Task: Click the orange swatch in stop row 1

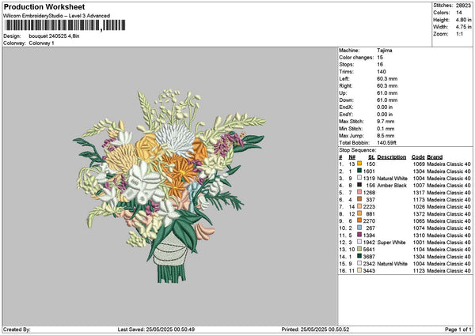Action: tap(359, 164)
